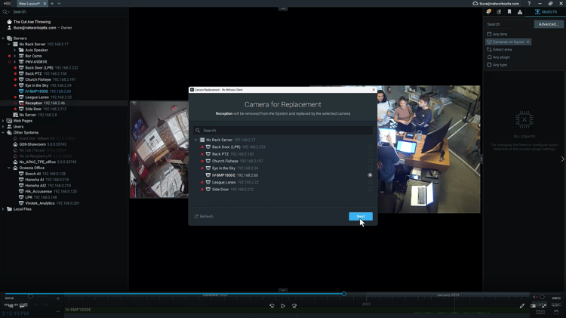
Task: Select Side Door radio button in dialog
Action: pyautogui.click(x=370, y=190)
